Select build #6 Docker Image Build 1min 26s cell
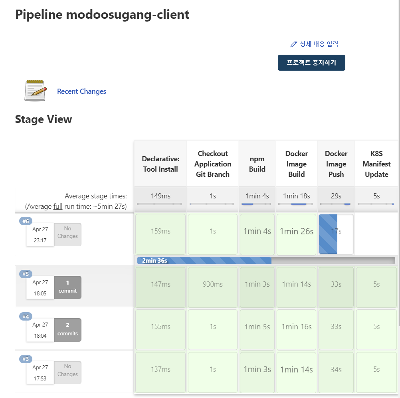400x398 pixels. (297, 234)
